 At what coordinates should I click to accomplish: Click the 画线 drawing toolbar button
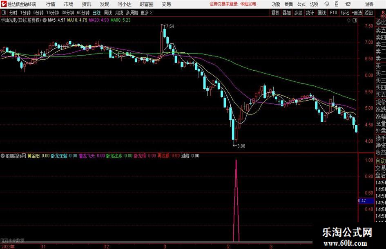(321, 13)
